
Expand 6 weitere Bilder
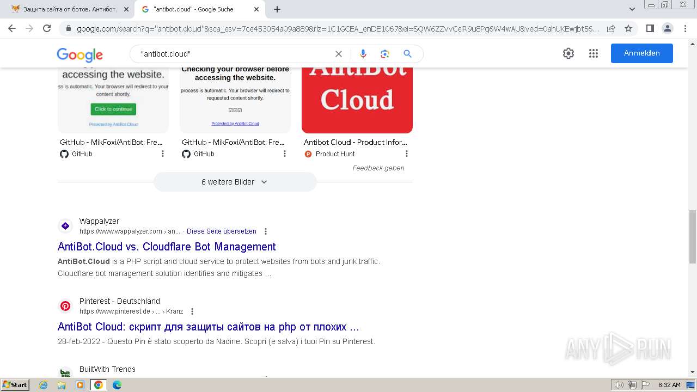tap(235, 182)
